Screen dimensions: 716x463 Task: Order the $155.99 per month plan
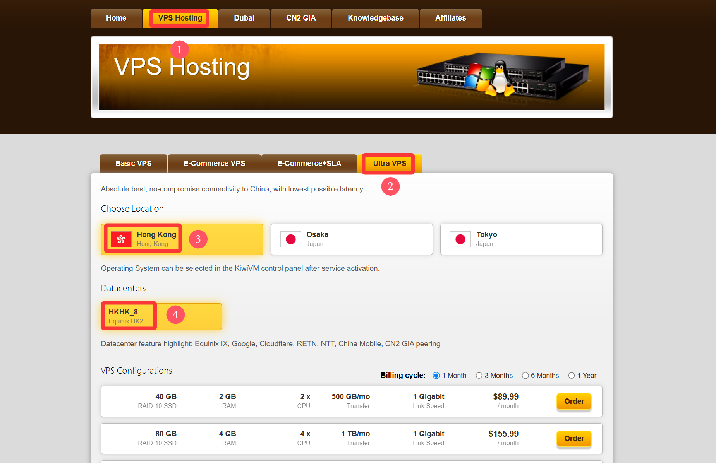click(574, 438)
